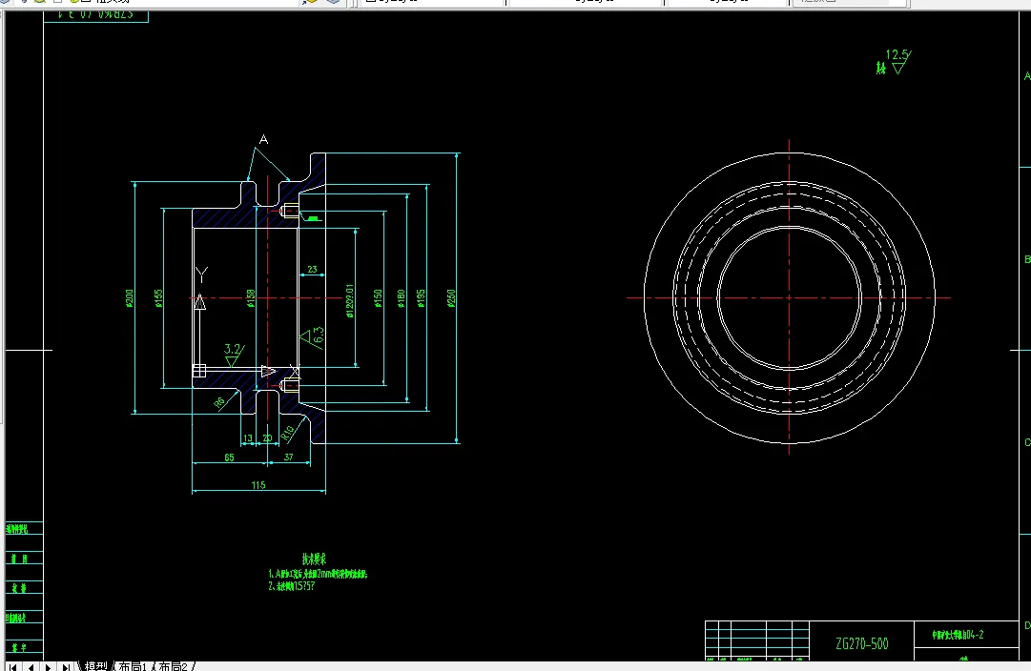
Task: Select the ø200 diameter dimension text
Action: point(130,297)
